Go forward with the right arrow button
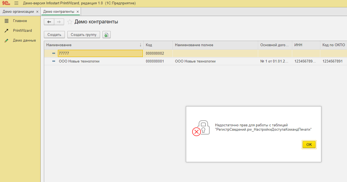This screenshot has width=347, height=182. tap(59, 22)
